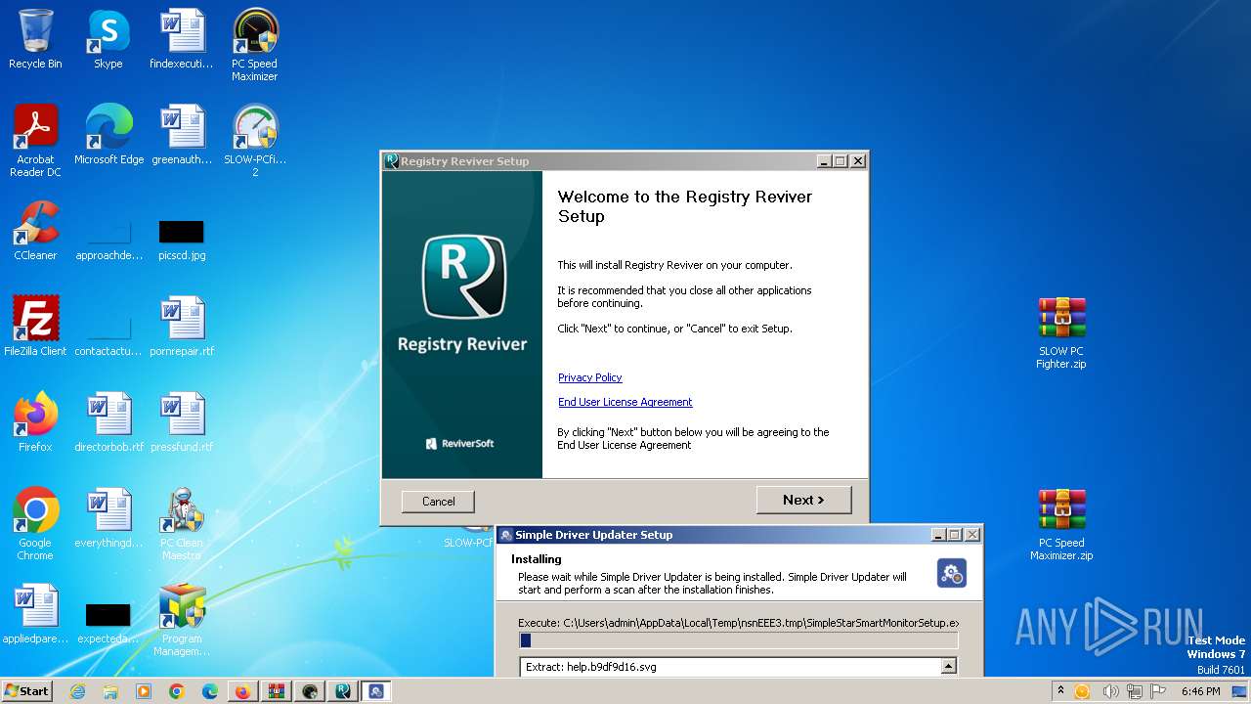Image resolution: width=1251 pixels, height=704 pixels.
Task: Click the orange circle tray icon
Action: 1082,691
